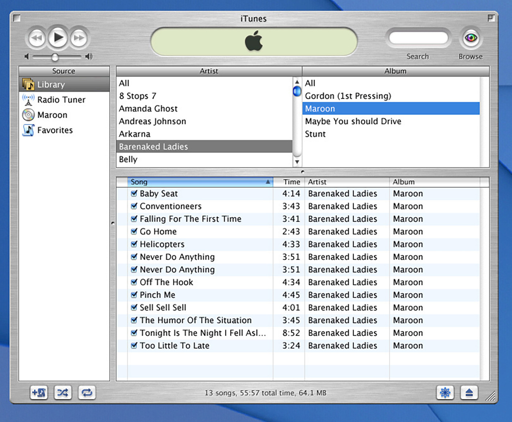Click the Library icon in Source
Screen dimensions: 512x422
(x=29, y=84)
